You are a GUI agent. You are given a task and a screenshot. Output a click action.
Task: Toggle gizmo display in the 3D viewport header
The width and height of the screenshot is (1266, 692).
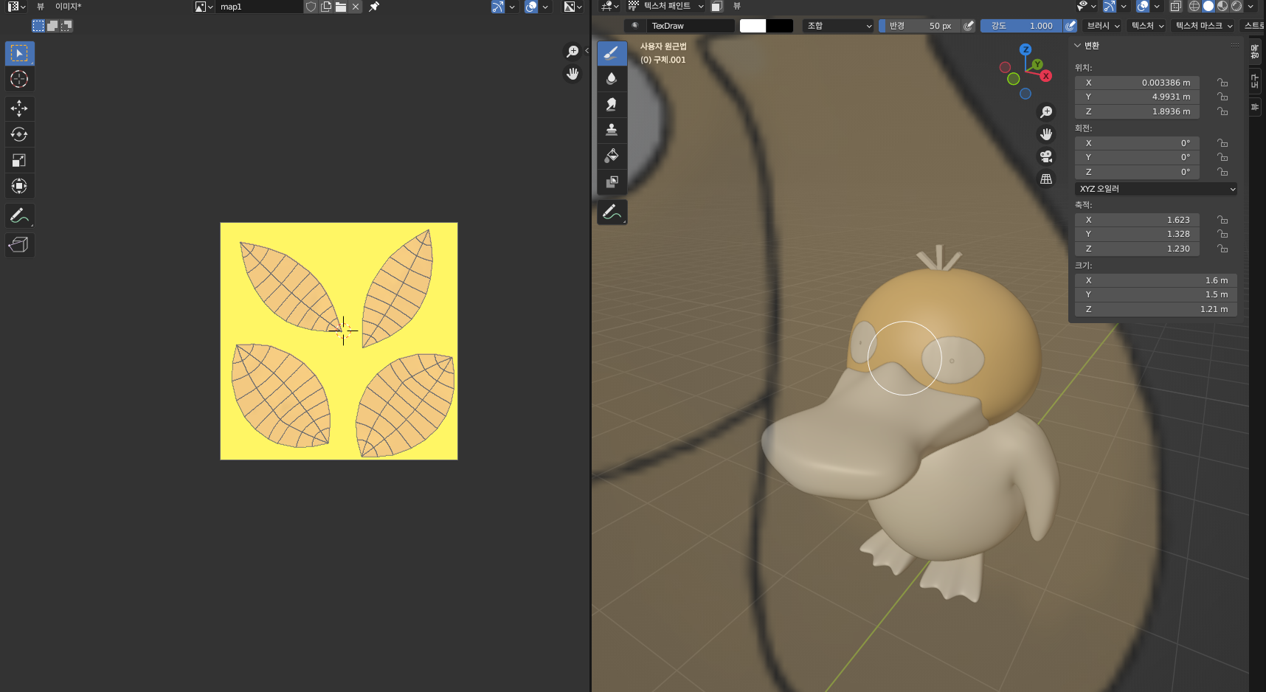point(1110,7)
